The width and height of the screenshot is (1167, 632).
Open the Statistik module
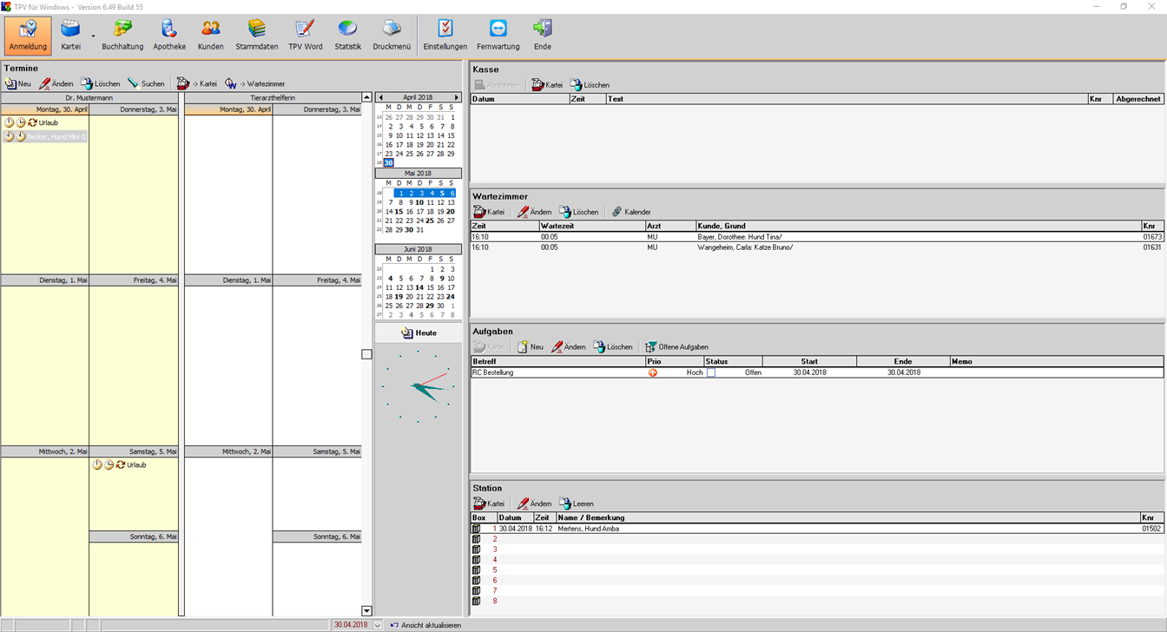pyautogui.click(x=347, y=35)
